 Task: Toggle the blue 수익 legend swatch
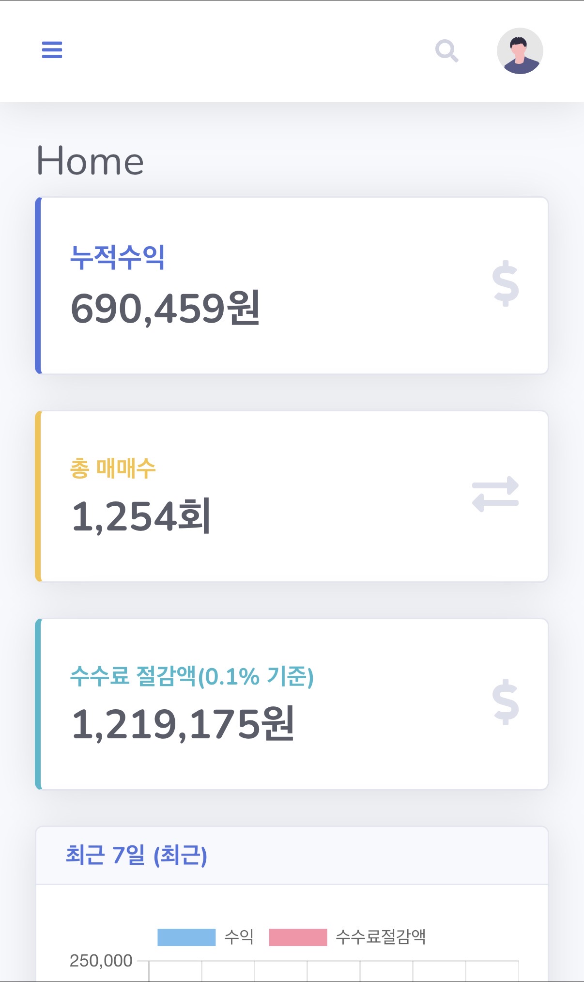pyautogui.click(x=186, y=937)
